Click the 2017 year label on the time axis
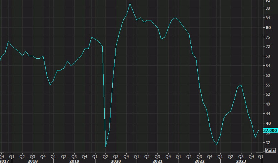 4,161
